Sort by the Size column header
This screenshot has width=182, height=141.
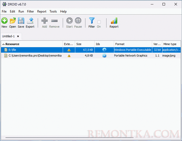[x=85, y=44]
